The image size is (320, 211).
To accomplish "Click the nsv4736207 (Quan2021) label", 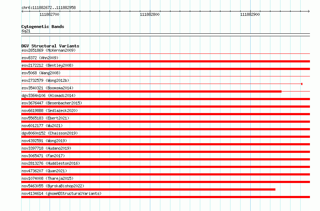I will (44, 171).
